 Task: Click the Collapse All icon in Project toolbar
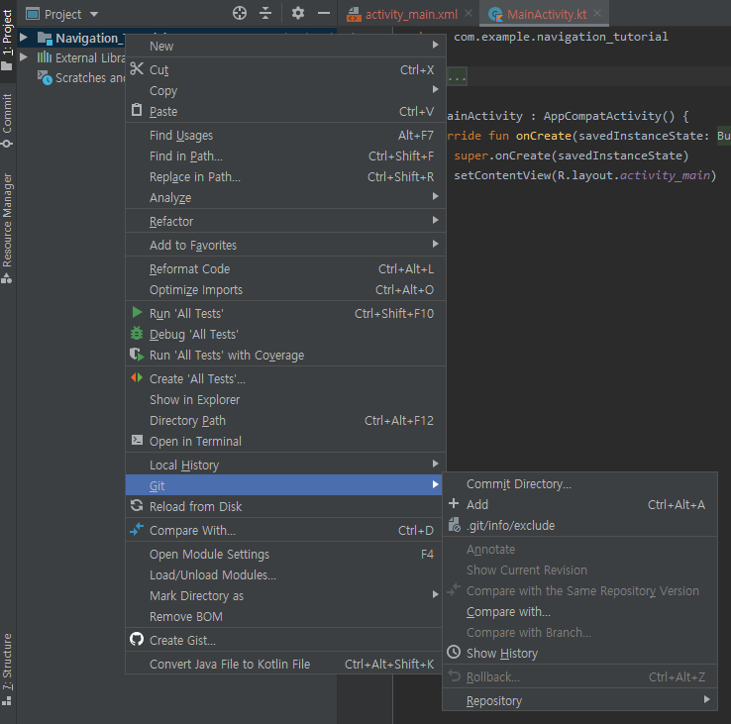pos(265,14)
